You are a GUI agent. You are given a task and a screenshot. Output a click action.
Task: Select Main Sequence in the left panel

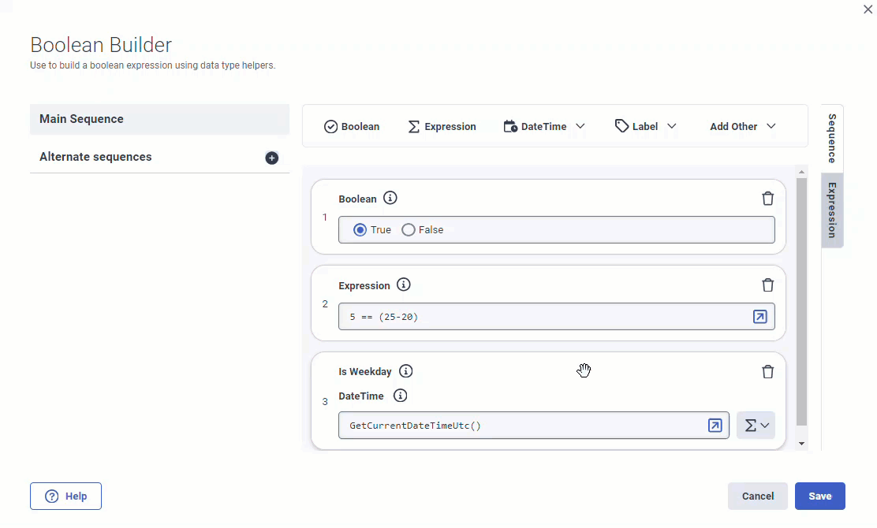click(159, 120)
